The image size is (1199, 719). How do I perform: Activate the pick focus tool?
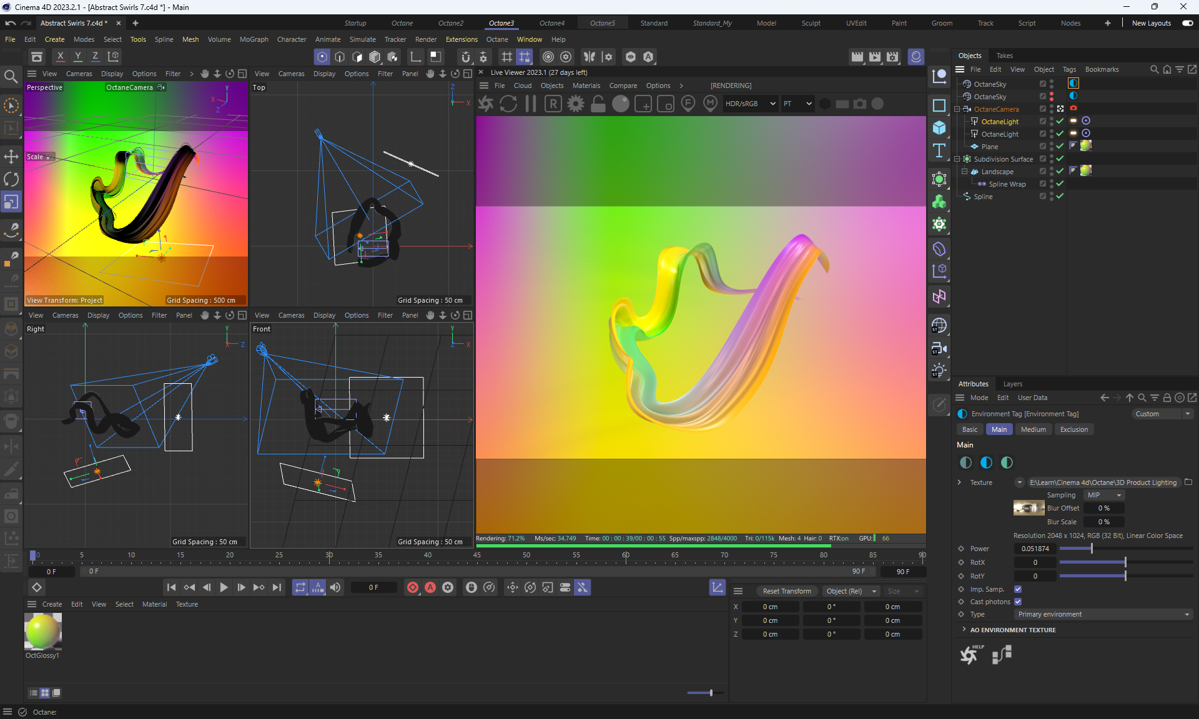point(688,104)
